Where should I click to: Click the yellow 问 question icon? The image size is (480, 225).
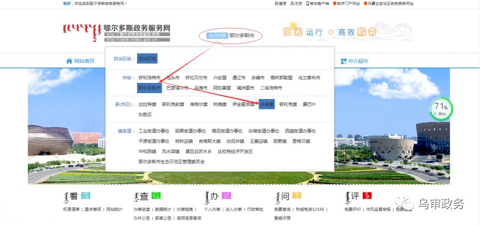point(297,196)
